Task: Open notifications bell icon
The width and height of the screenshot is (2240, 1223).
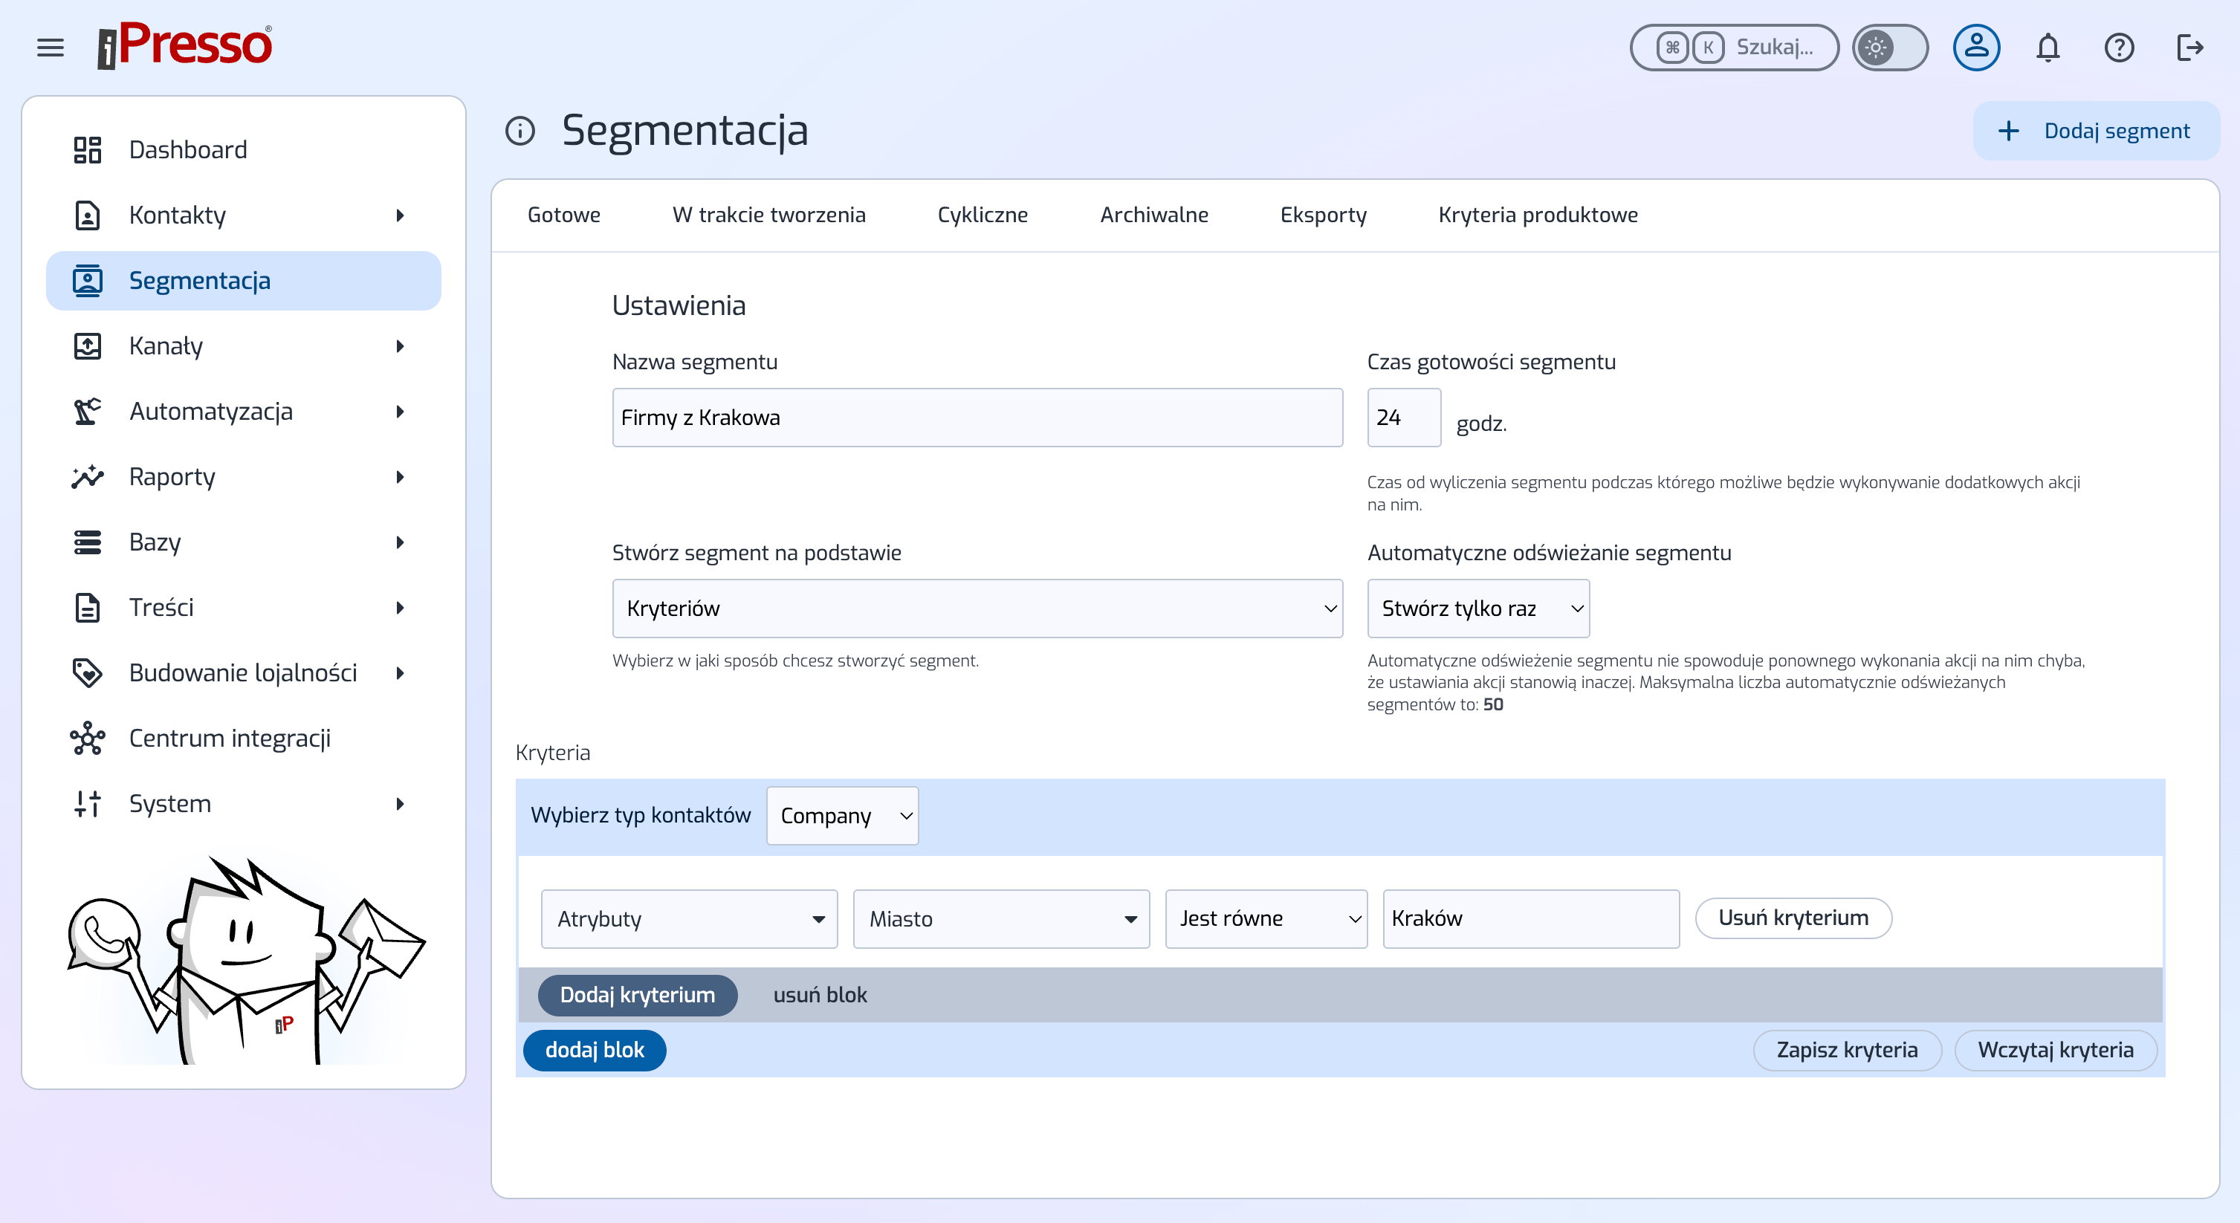Action: (2047, 47)
